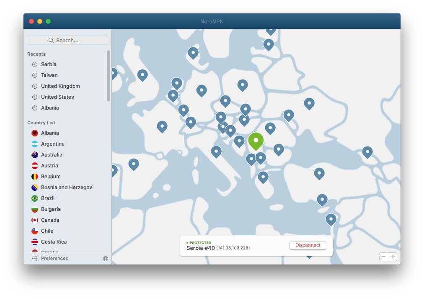Connect to Argentina from Country List

coord(53,144)
